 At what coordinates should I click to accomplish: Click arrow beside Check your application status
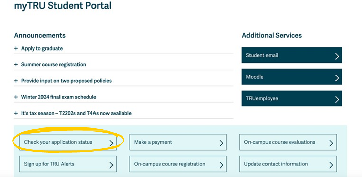[x=111, y=143]
